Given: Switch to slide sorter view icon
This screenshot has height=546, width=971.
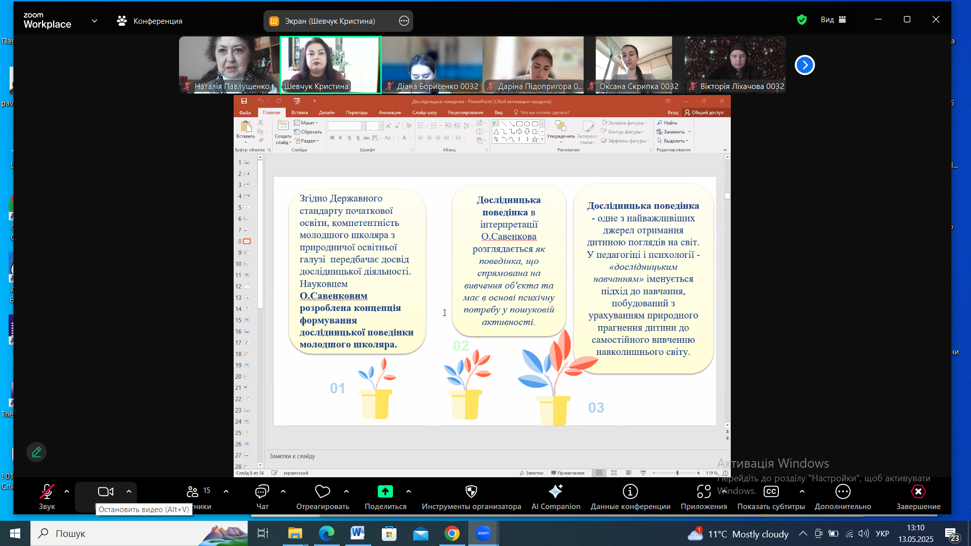Looking at the screenshot, I should [613, 473].
